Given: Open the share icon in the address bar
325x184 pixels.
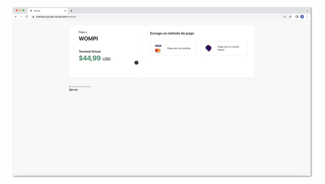Looking at the screenshot, I should [x=285, y=17].
